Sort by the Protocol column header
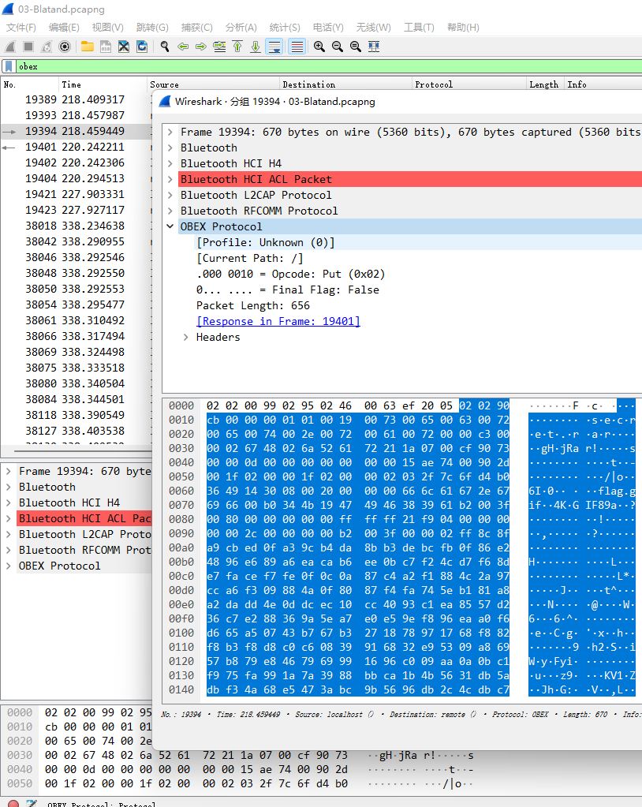Screen dimensions: 642x807 tap(469, 84)
